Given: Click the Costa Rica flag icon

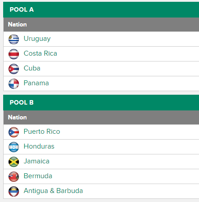Looking at the screenshot, I should point(14,54).
